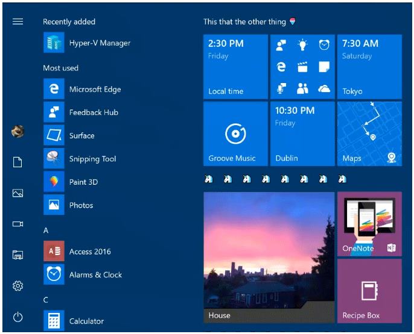414x334 pixels.
Task: Click the letter A section header
Action: coord(46,230)
